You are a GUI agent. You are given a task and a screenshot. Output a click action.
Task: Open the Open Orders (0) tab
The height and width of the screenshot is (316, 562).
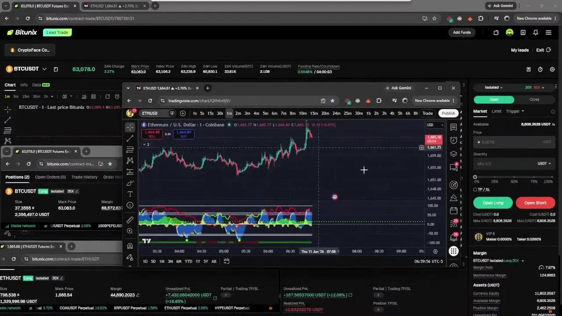50,177
